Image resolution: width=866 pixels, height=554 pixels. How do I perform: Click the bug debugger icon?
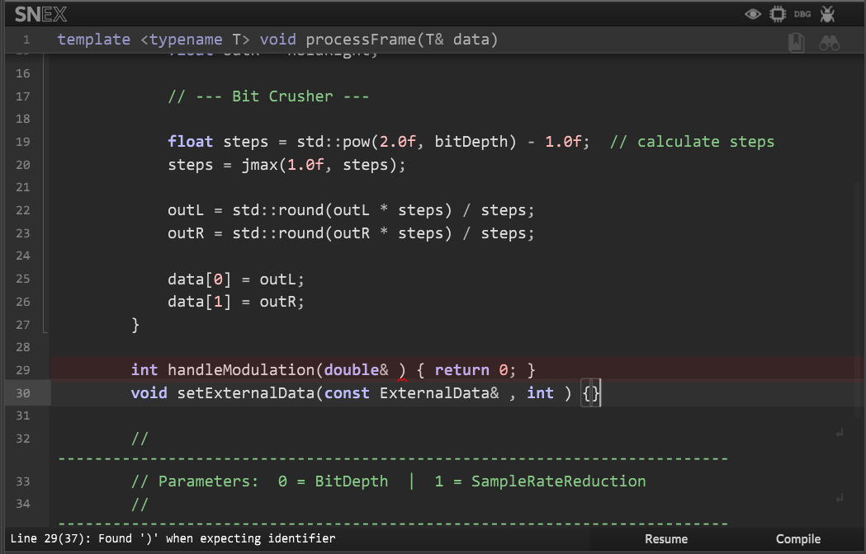tap(828, 14)
